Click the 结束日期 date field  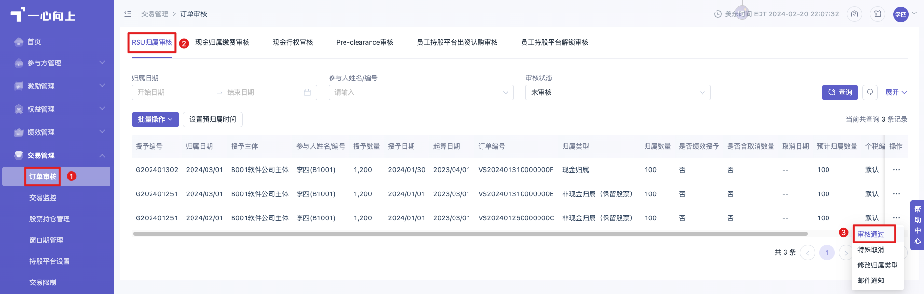tap(263, 92)
